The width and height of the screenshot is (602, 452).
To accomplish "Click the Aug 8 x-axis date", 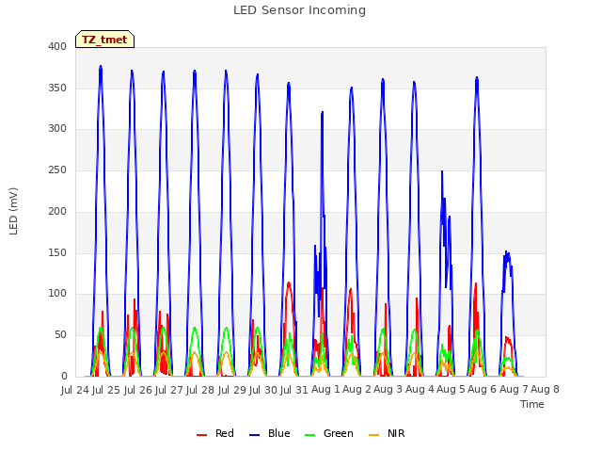I will coord(545,390).
